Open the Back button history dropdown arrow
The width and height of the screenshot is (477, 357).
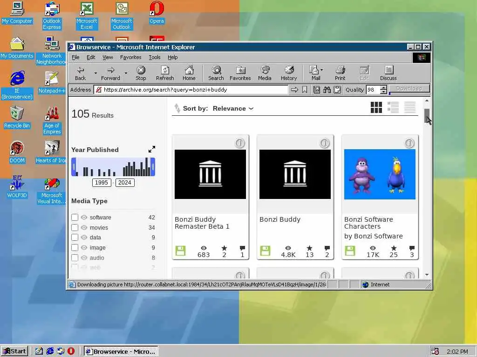95,73
